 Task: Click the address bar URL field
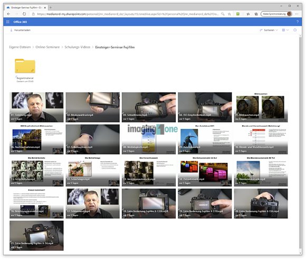tap(128, 14)
